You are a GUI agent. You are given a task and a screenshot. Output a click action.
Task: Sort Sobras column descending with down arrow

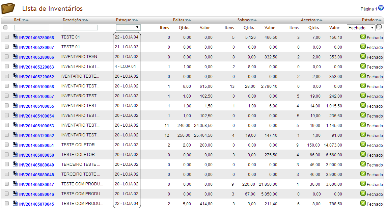252,20
